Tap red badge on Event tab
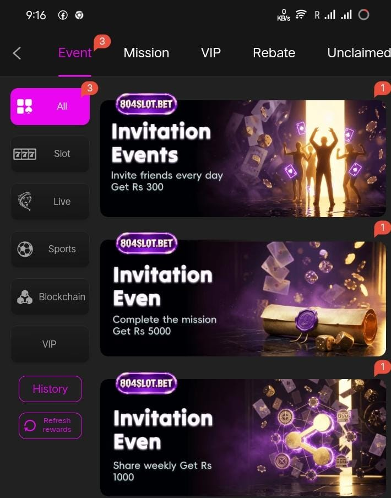 coord(102,42)
